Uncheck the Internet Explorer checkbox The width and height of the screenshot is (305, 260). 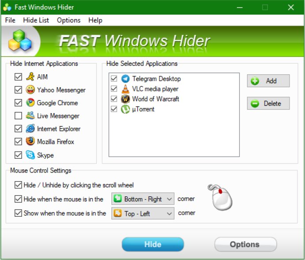pyautogui.click(x=18, y=128)
